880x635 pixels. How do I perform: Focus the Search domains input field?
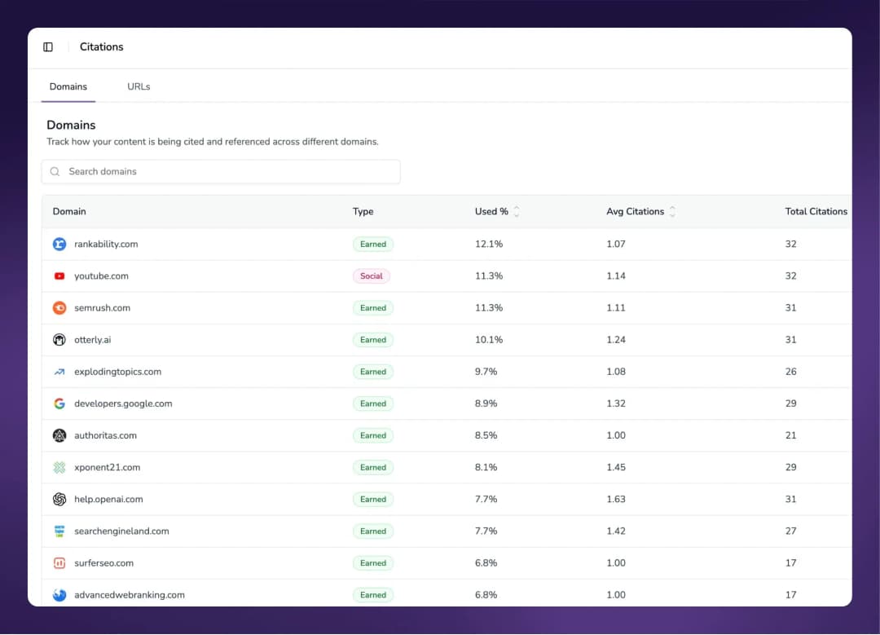pyautogui.click(x=228, y=172)
